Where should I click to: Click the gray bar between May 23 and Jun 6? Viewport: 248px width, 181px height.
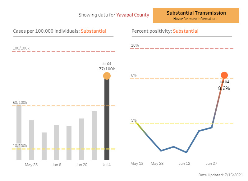coord(44,146)
